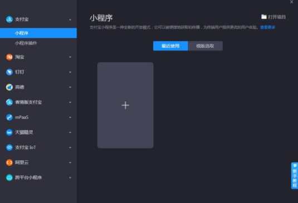Close the dialog with the X button
Screen dimensions: 298x203
291,2
